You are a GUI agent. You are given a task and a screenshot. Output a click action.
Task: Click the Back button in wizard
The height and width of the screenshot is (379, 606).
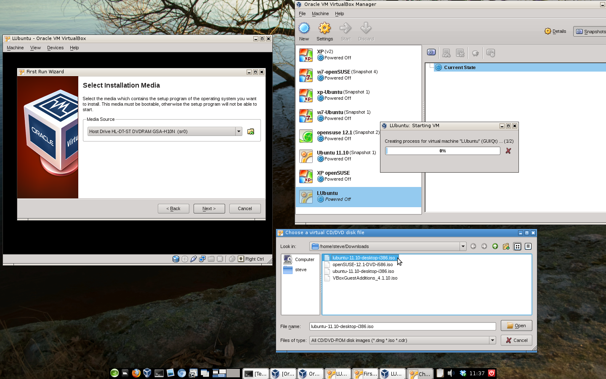point(173,208)
